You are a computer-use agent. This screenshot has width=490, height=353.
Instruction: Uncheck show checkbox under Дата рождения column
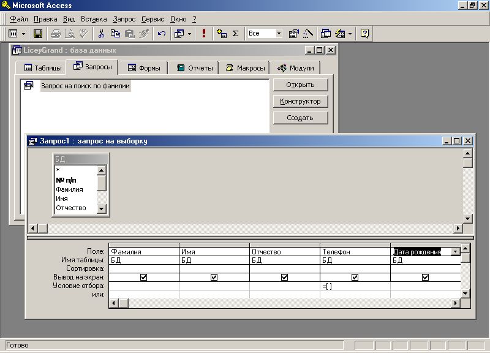pyautogui.click(x=425, y=278)
